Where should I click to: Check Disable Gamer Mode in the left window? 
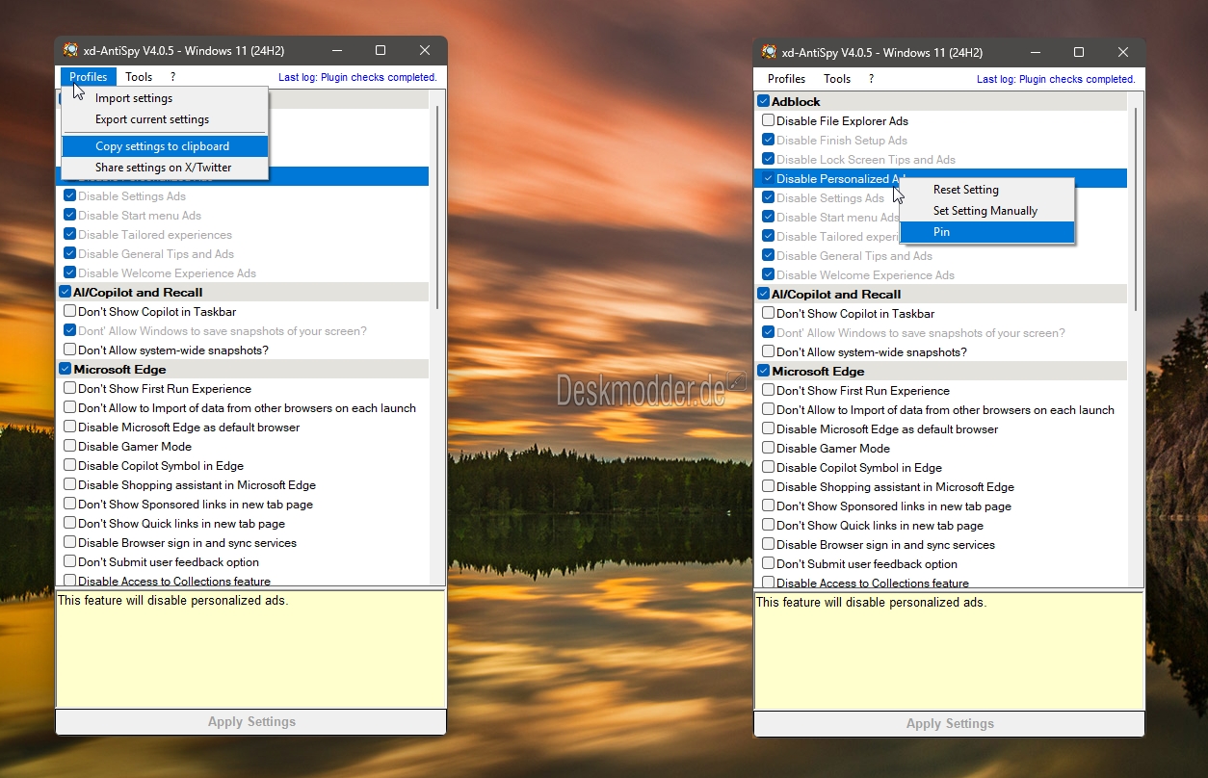[69, 447]
